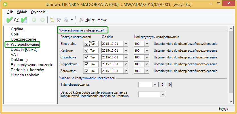Open the hammer and wrench tools icon
This screenshot has width=237, height=114.
point(59,20)
